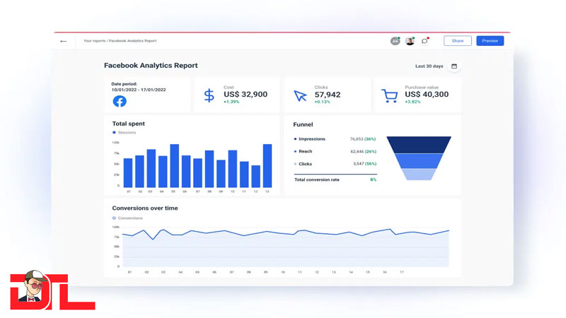
Task: Click the cursor Clicks icon
Action: (x=300, y=95)
